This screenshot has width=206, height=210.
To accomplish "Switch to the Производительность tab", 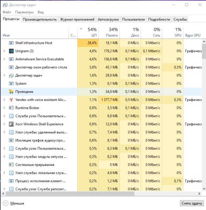I will (x=40, y=20).
